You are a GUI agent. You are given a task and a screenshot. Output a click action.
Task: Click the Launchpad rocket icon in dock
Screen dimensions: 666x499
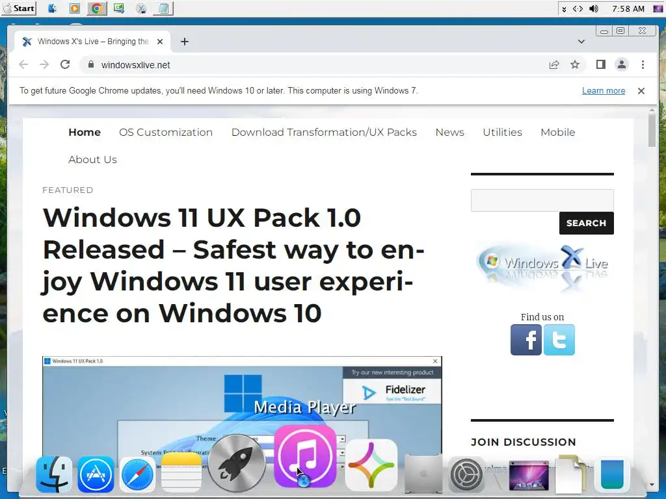(237, 463)
